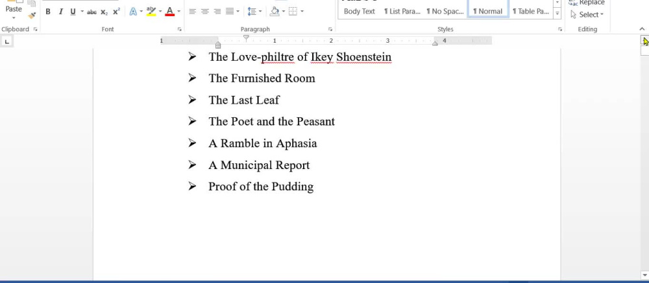
Task: Open the Font dialog launcher
Action: [x=179, y=29]
